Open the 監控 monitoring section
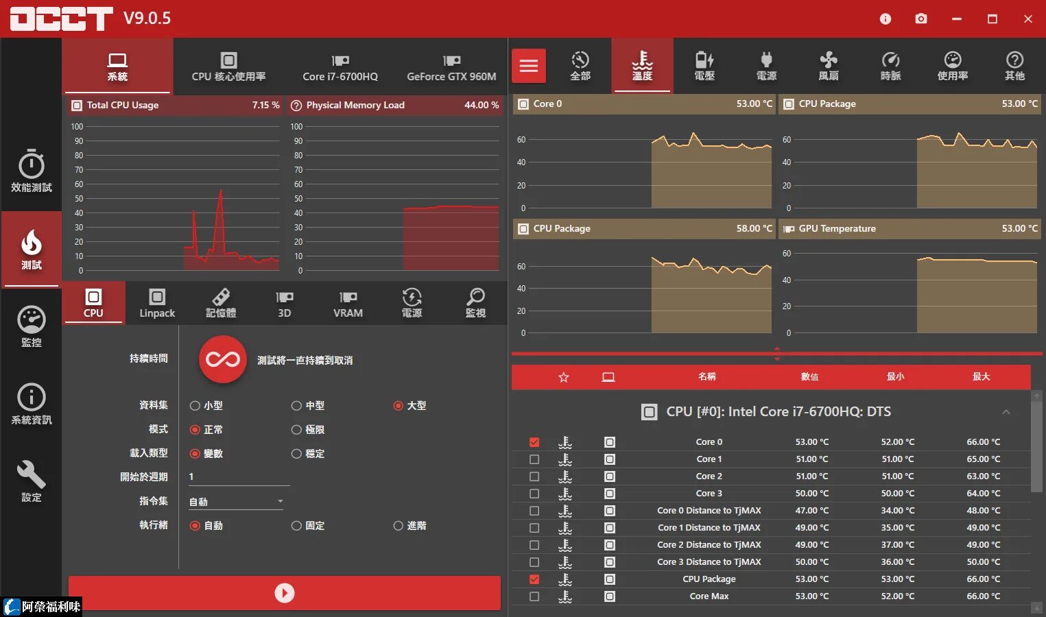Screen dimensions: 1046x617 (x=31, y=326)
